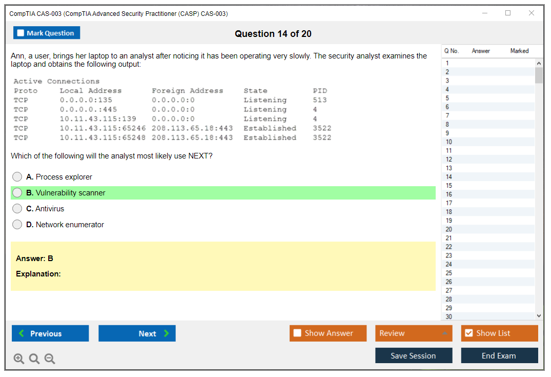Select answer A. Process explorer
The height and width of the screenshot is (377, 551).
pyautogui.click(x=17, y=177)
